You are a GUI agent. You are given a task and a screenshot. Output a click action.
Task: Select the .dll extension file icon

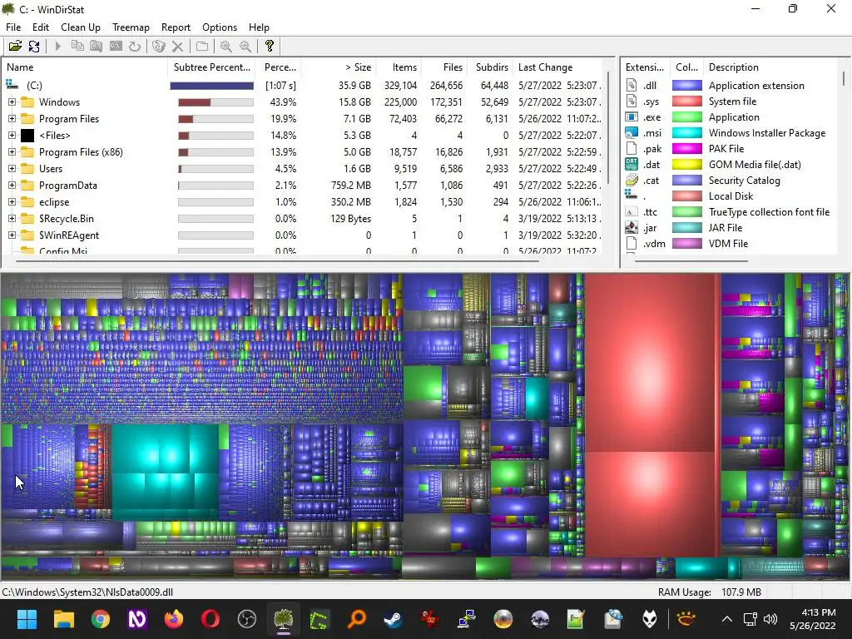tap(632, 85)
